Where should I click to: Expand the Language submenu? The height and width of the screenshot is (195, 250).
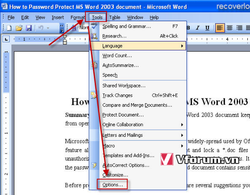click(x=138, y=46)
